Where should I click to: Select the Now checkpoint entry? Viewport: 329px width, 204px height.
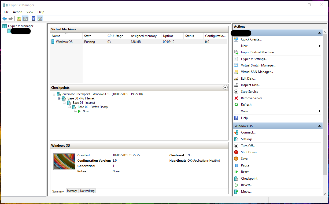pos(86,111)
